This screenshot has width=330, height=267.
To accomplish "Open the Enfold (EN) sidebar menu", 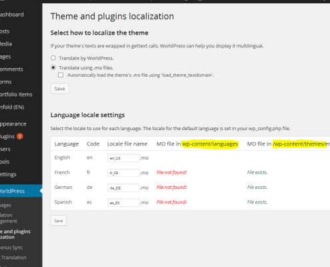I will pyautogui.click(x=12, y=107).
